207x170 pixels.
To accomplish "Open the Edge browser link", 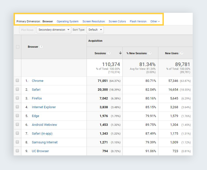I will coord(35,116).
